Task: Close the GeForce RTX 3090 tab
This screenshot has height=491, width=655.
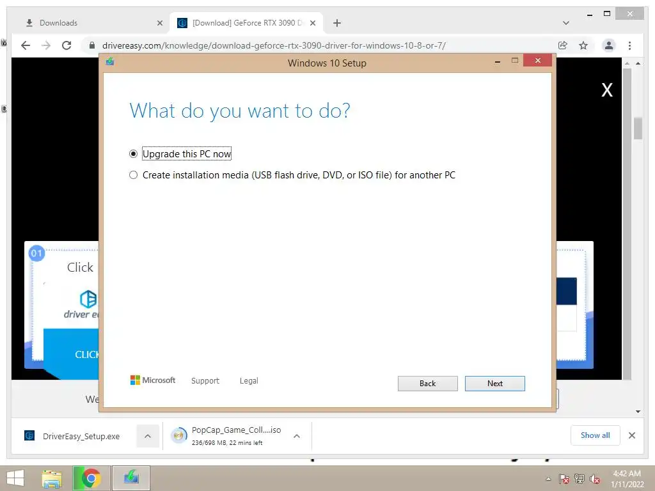Action: point(313,23)
